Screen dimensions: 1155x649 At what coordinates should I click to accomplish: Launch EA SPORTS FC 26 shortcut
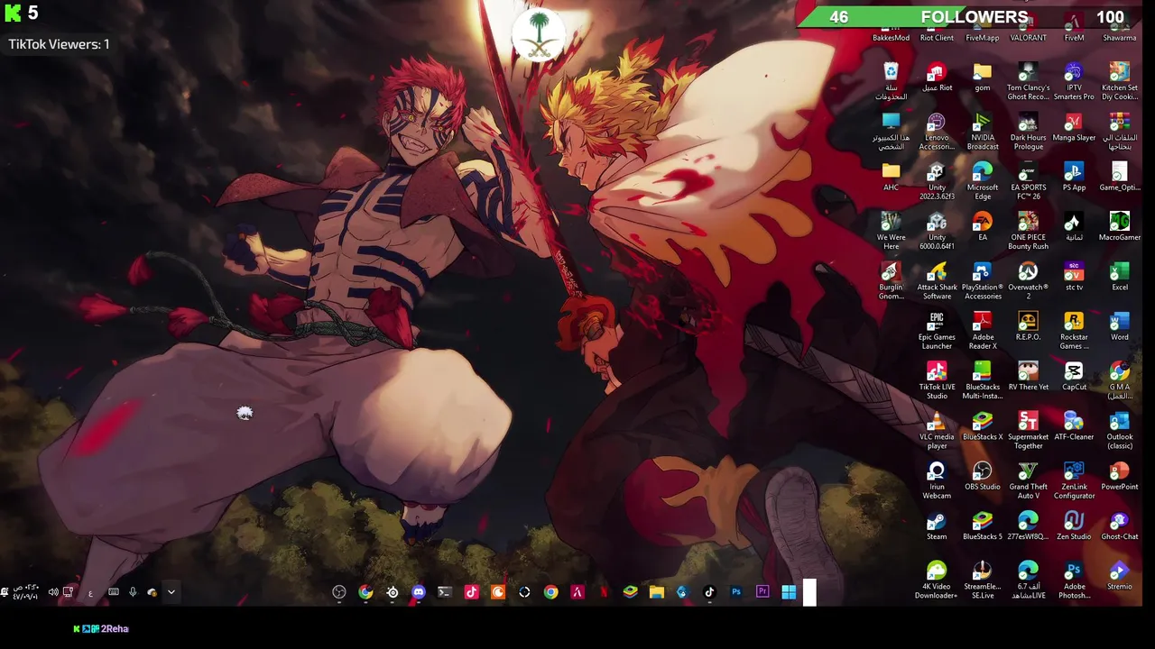pyautogui.click(x=1028, y=181)
